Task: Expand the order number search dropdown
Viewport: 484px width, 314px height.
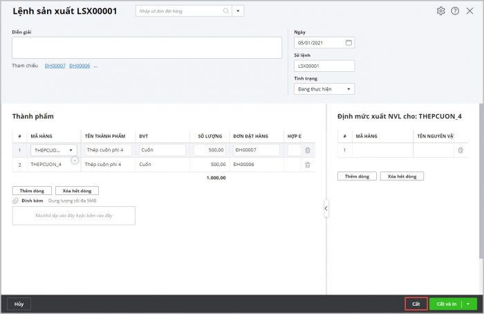Action: 239,11
